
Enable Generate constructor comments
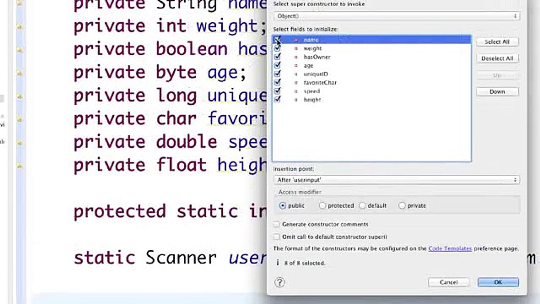[277, 224]
